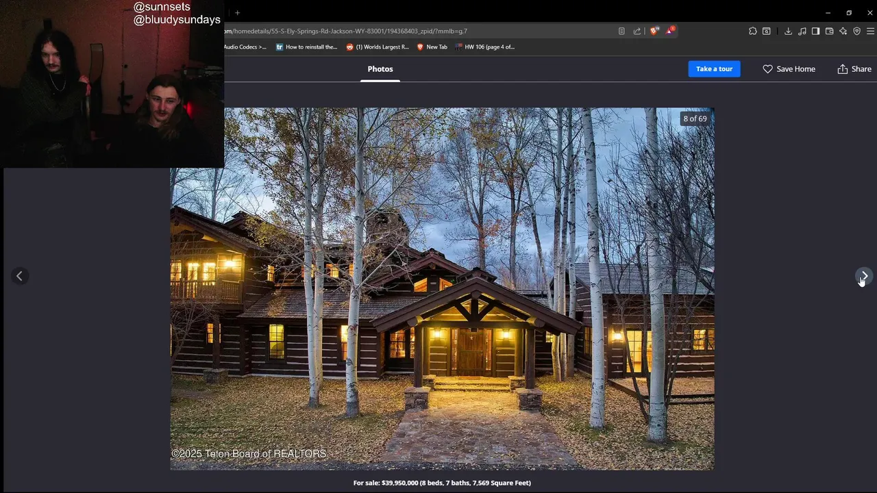
Task: Open the extensions puzzle icon
Action: click(753, 31)
